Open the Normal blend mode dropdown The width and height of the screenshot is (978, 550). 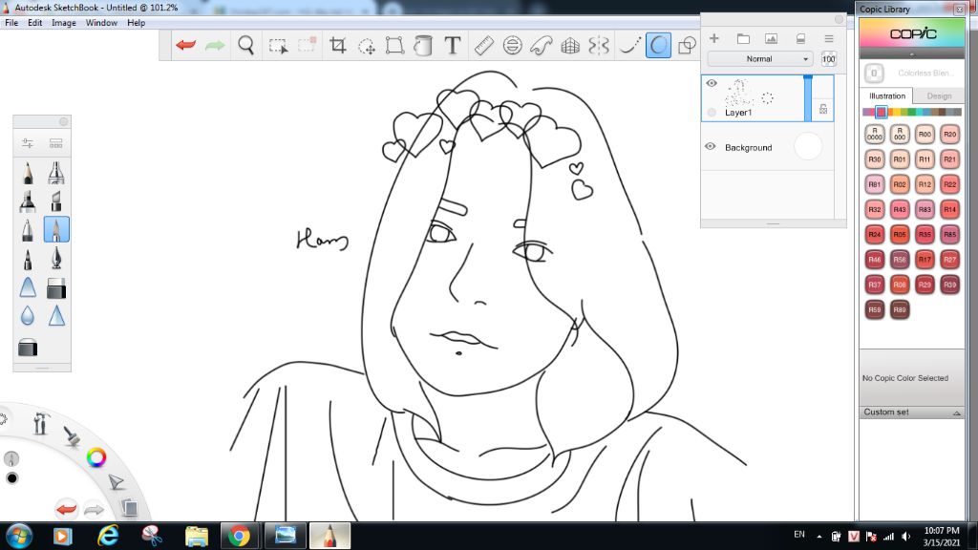759,58
